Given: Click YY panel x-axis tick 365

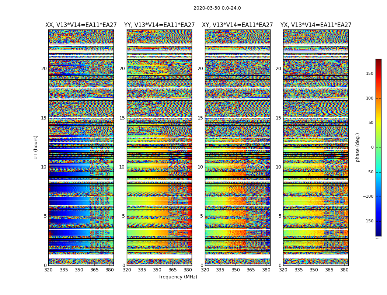Looking at the screenshot, I should tap(172, 270).
